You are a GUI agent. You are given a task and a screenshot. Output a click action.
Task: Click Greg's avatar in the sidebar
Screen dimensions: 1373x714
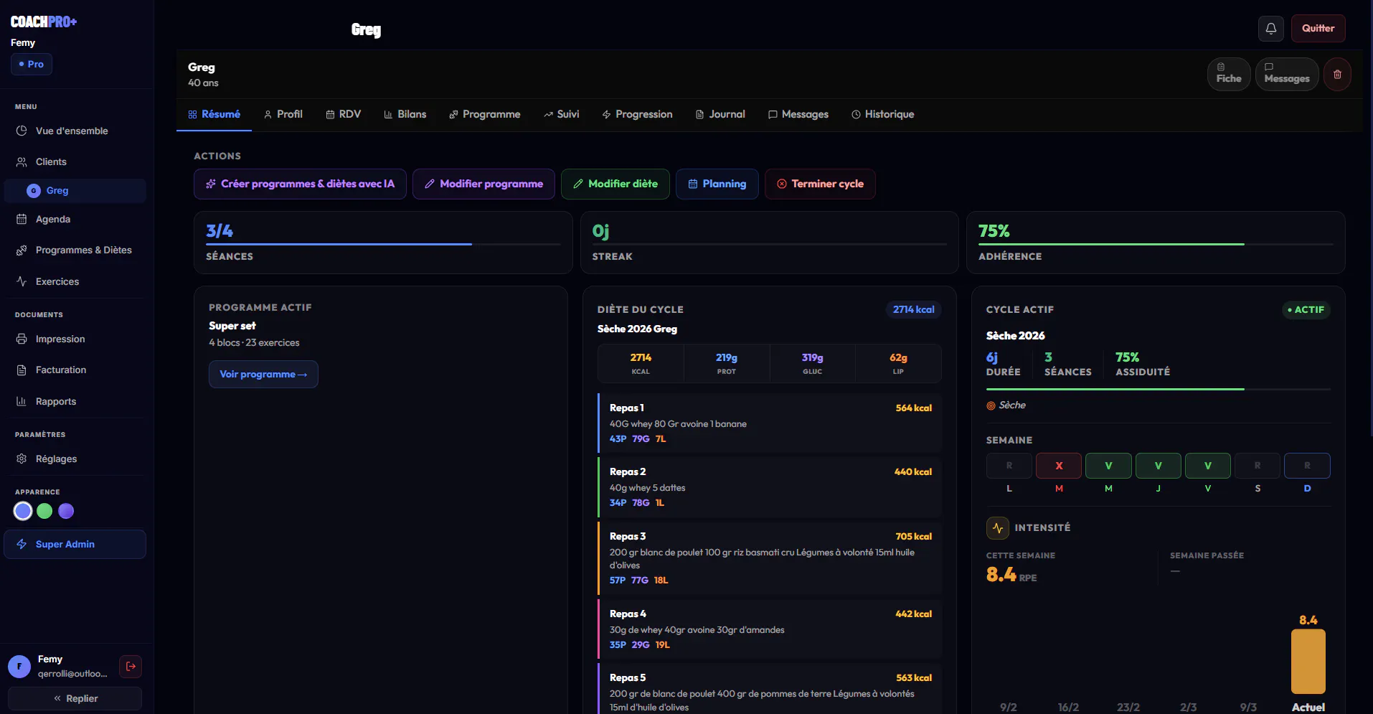coord(34,191)
